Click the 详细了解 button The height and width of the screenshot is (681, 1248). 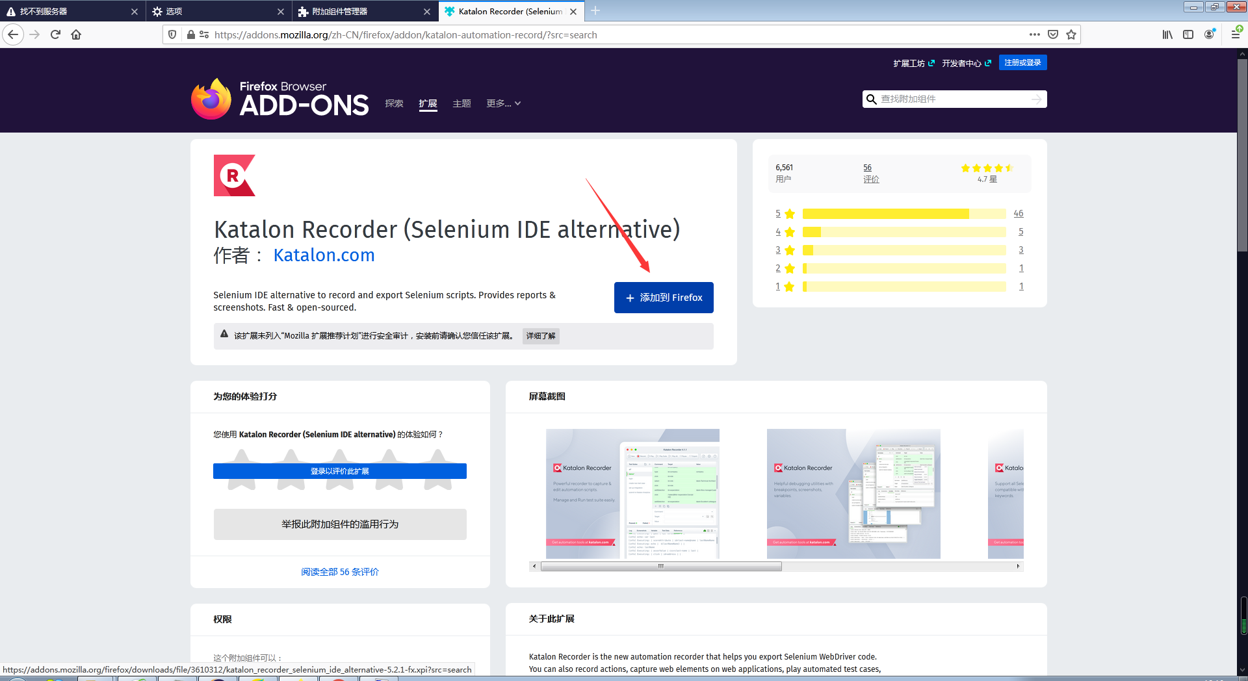click(541, 336)
